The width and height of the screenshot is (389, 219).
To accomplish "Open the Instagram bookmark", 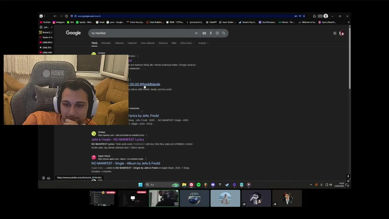I will [x=59, y=22].
